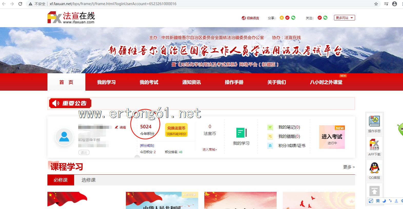Click the back-to-top arrow icon

[x=374, y=191]
